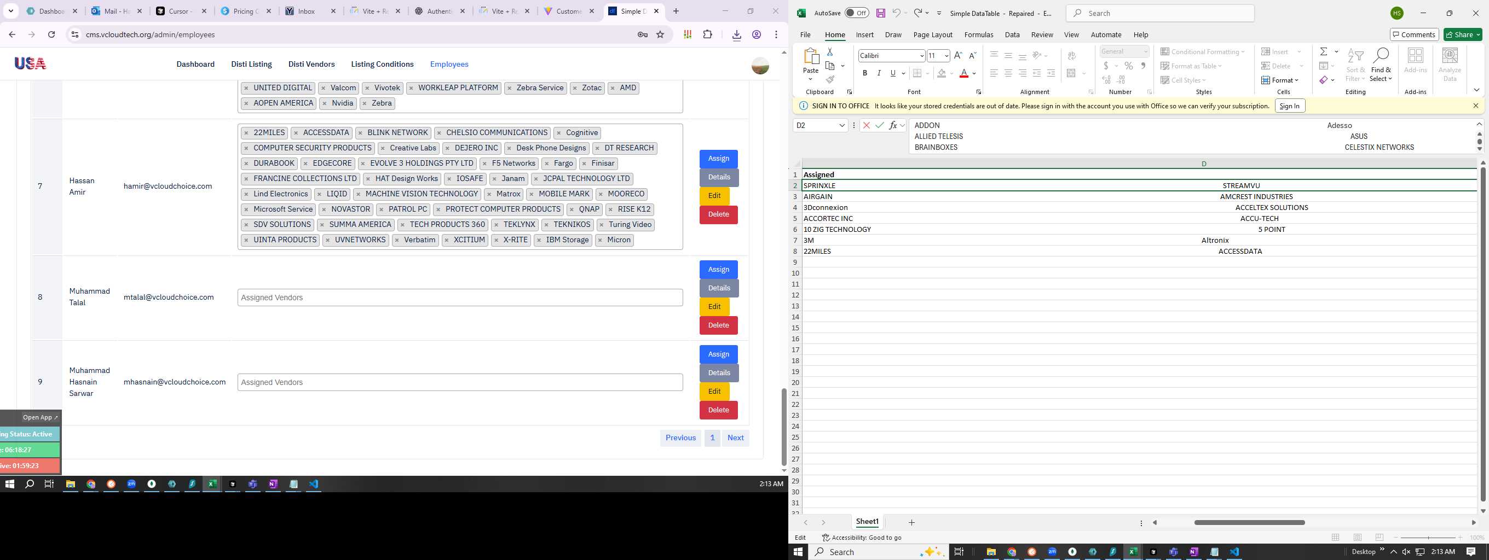
Task: Click the Undo arrow in Excel
Action: [x=896, y=13]
